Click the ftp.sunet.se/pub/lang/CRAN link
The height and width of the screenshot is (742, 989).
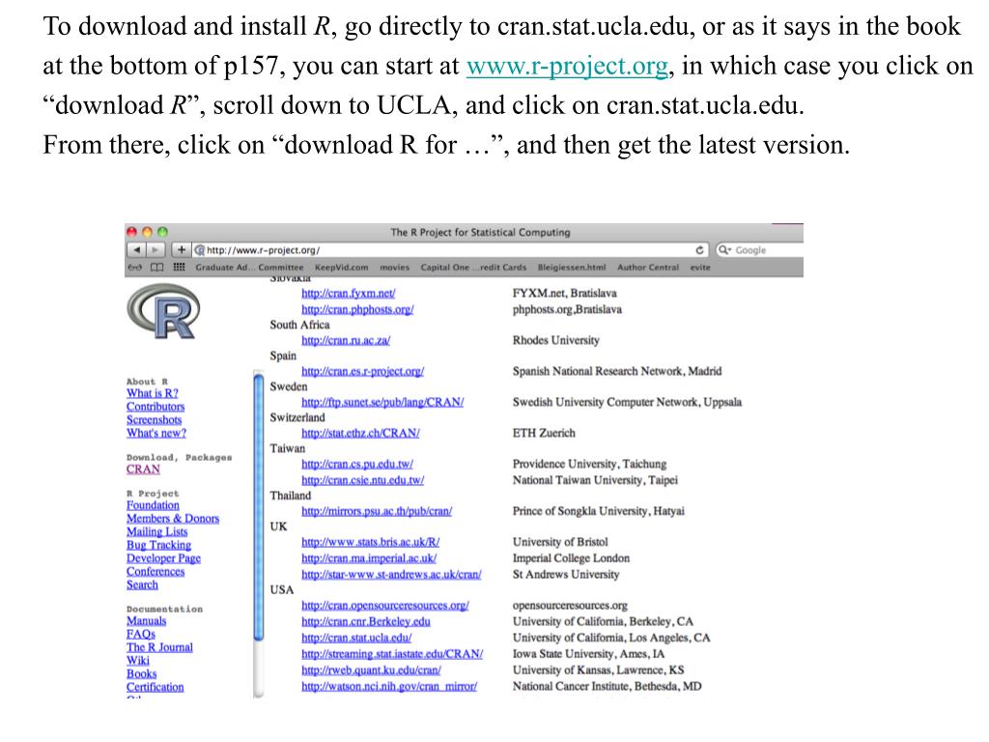click(382, 402)
